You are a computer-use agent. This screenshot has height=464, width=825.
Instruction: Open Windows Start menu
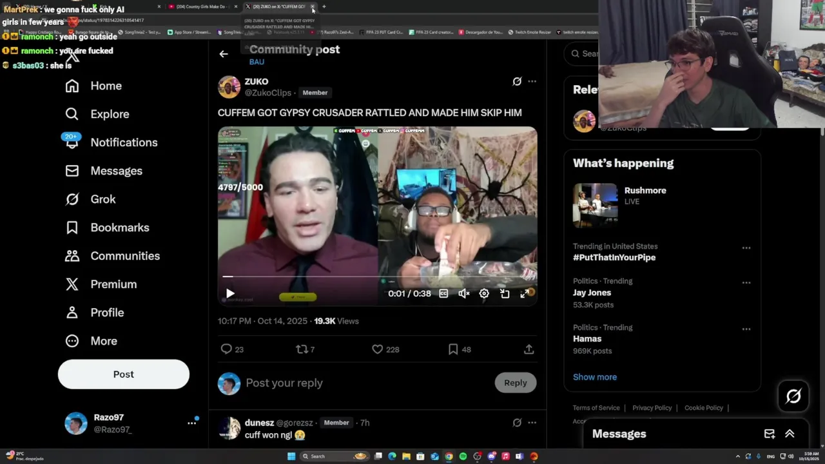291,456
